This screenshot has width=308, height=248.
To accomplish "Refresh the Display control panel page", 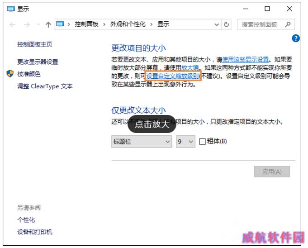I will (226, 24).
